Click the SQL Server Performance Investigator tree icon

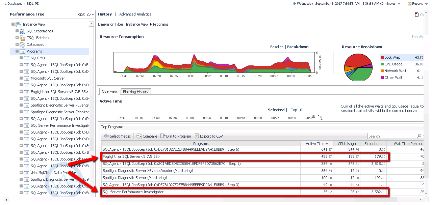26,125
